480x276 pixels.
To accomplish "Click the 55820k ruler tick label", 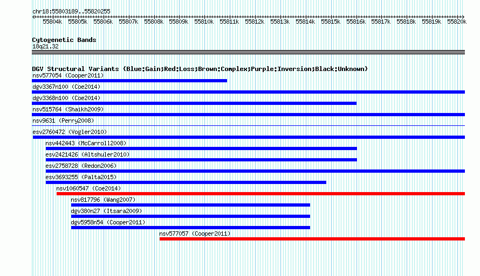I will 457,22.
